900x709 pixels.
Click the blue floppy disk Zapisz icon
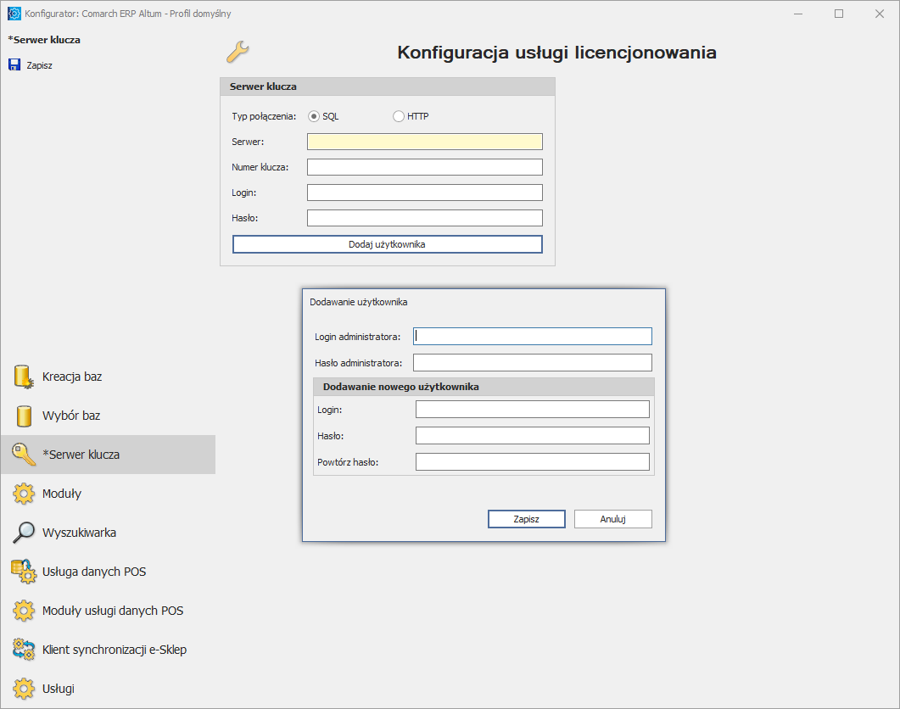14,64
